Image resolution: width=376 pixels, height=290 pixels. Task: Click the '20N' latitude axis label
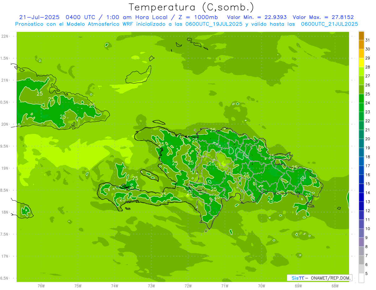click(x=4, y=124)
